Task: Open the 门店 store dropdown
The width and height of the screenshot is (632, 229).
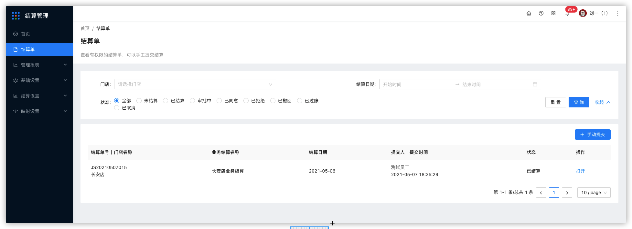Action: coord(195,84)
